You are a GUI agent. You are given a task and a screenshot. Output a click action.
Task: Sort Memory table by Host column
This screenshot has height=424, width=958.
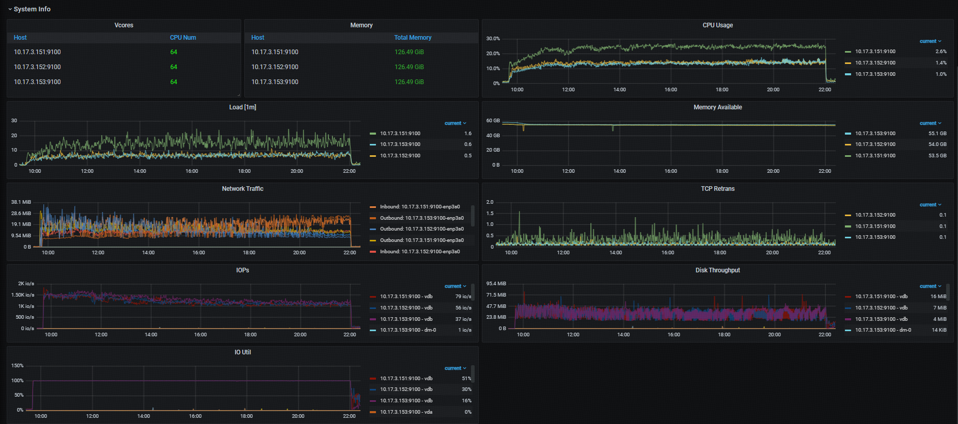pos(258,38)
